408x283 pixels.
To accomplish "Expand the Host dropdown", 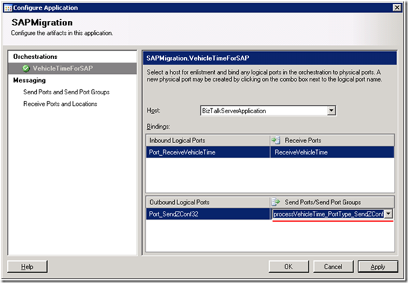I will [331, 111].
